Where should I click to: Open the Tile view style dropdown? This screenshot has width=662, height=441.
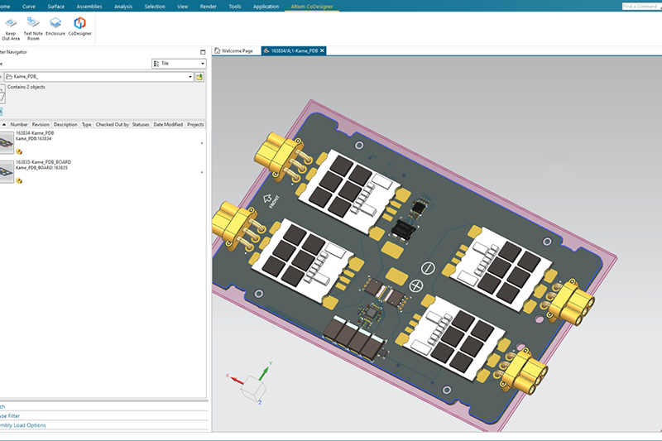click(179, 63)
